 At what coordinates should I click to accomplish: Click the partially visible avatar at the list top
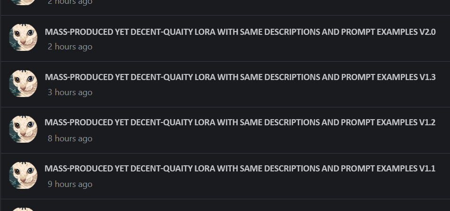(23, 2)
